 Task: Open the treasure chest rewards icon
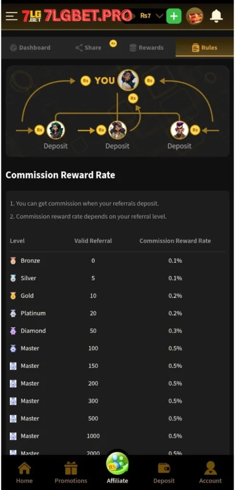194,16
